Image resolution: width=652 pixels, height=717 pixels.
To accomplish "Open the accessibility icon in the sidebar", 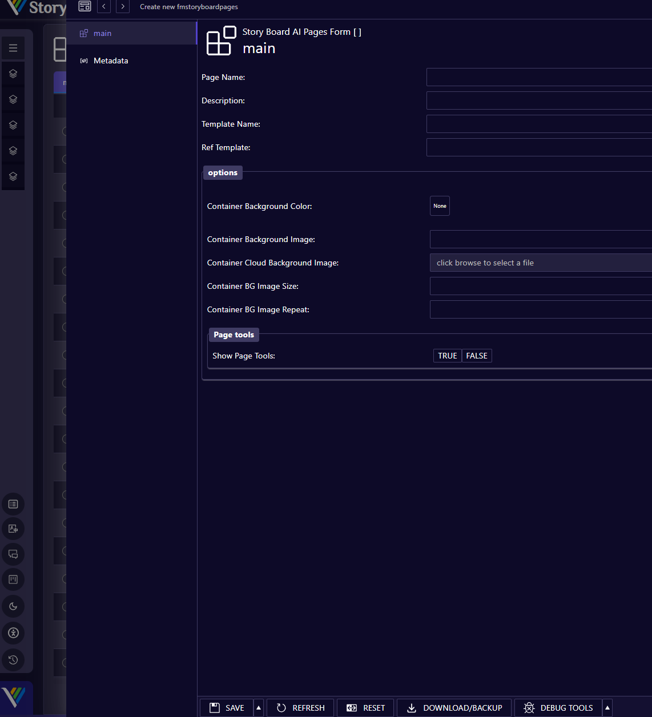I will tap(13, 633).
